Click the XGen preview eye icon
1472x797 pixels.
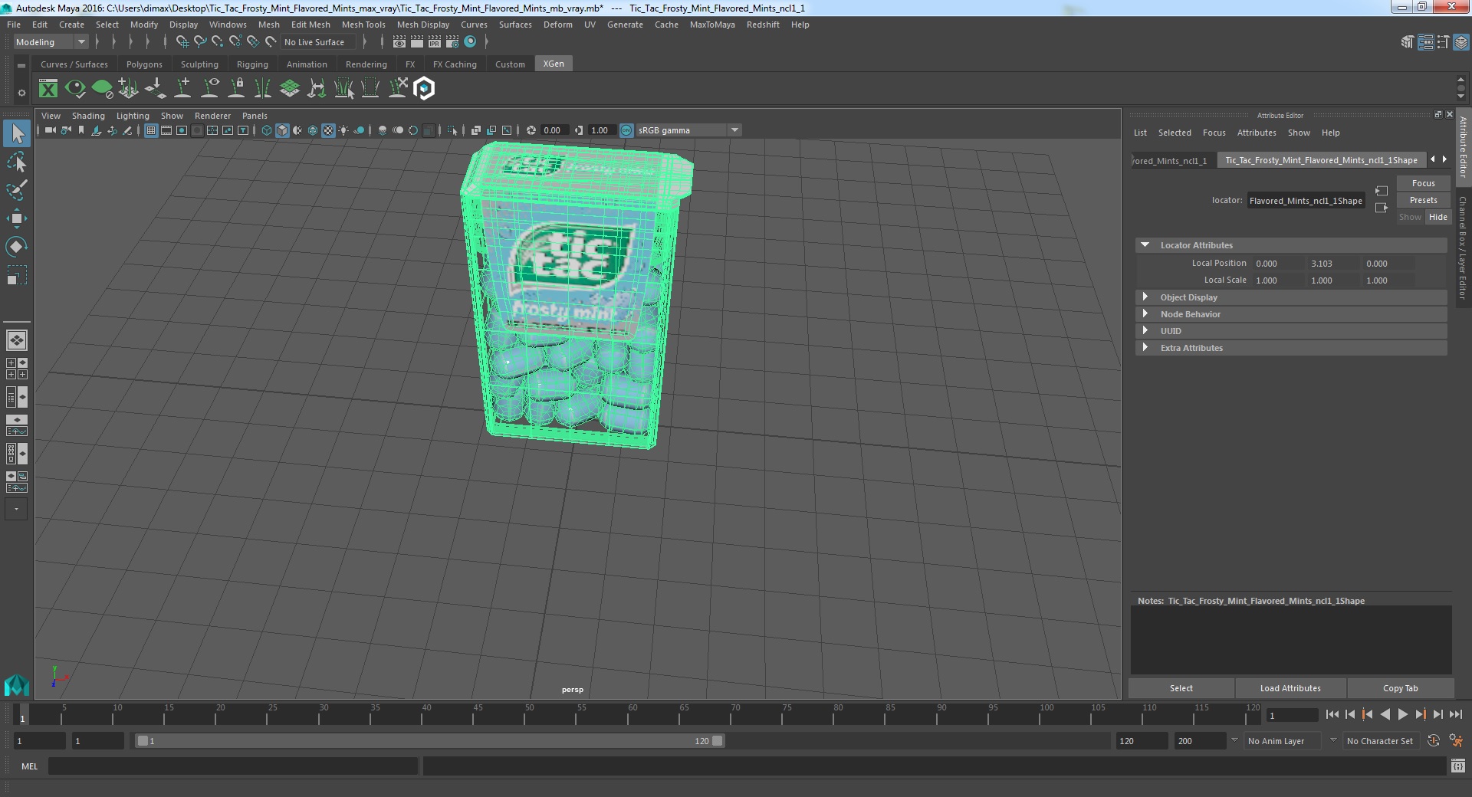75,89
